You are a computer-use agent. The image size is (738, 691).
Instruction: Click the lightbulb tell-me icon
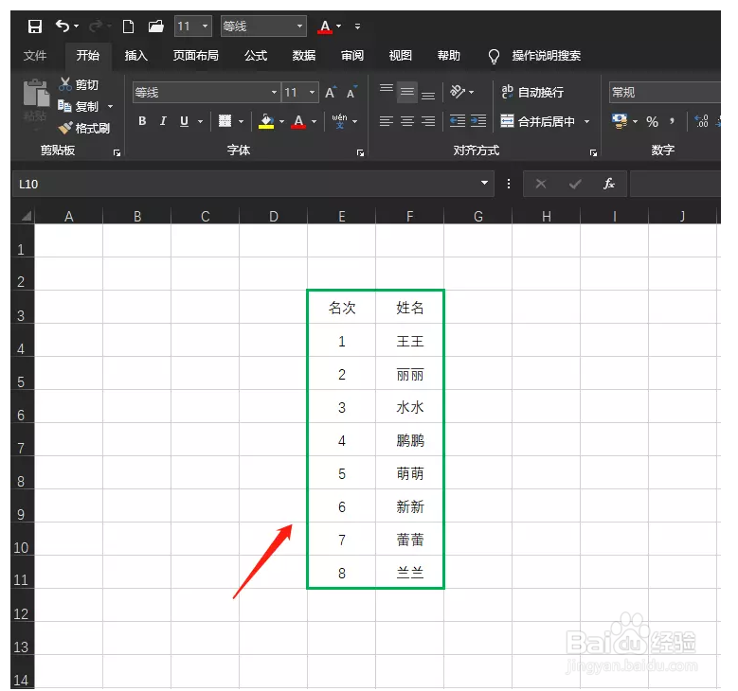pyautogui.click(x=494, y=57)
